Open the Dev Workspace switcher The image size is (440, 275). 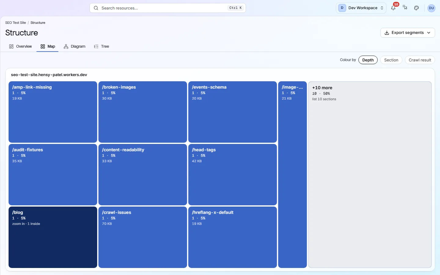click(361, 8)
